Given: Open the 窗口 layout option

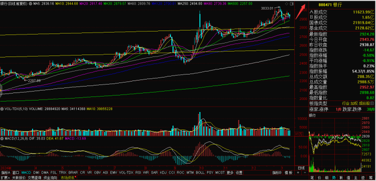Looking at the screenshot, I should [x=16, y=172].
